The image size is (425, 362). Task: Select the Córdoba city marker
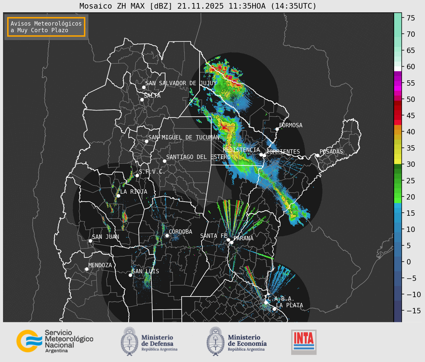coord(167,236)
